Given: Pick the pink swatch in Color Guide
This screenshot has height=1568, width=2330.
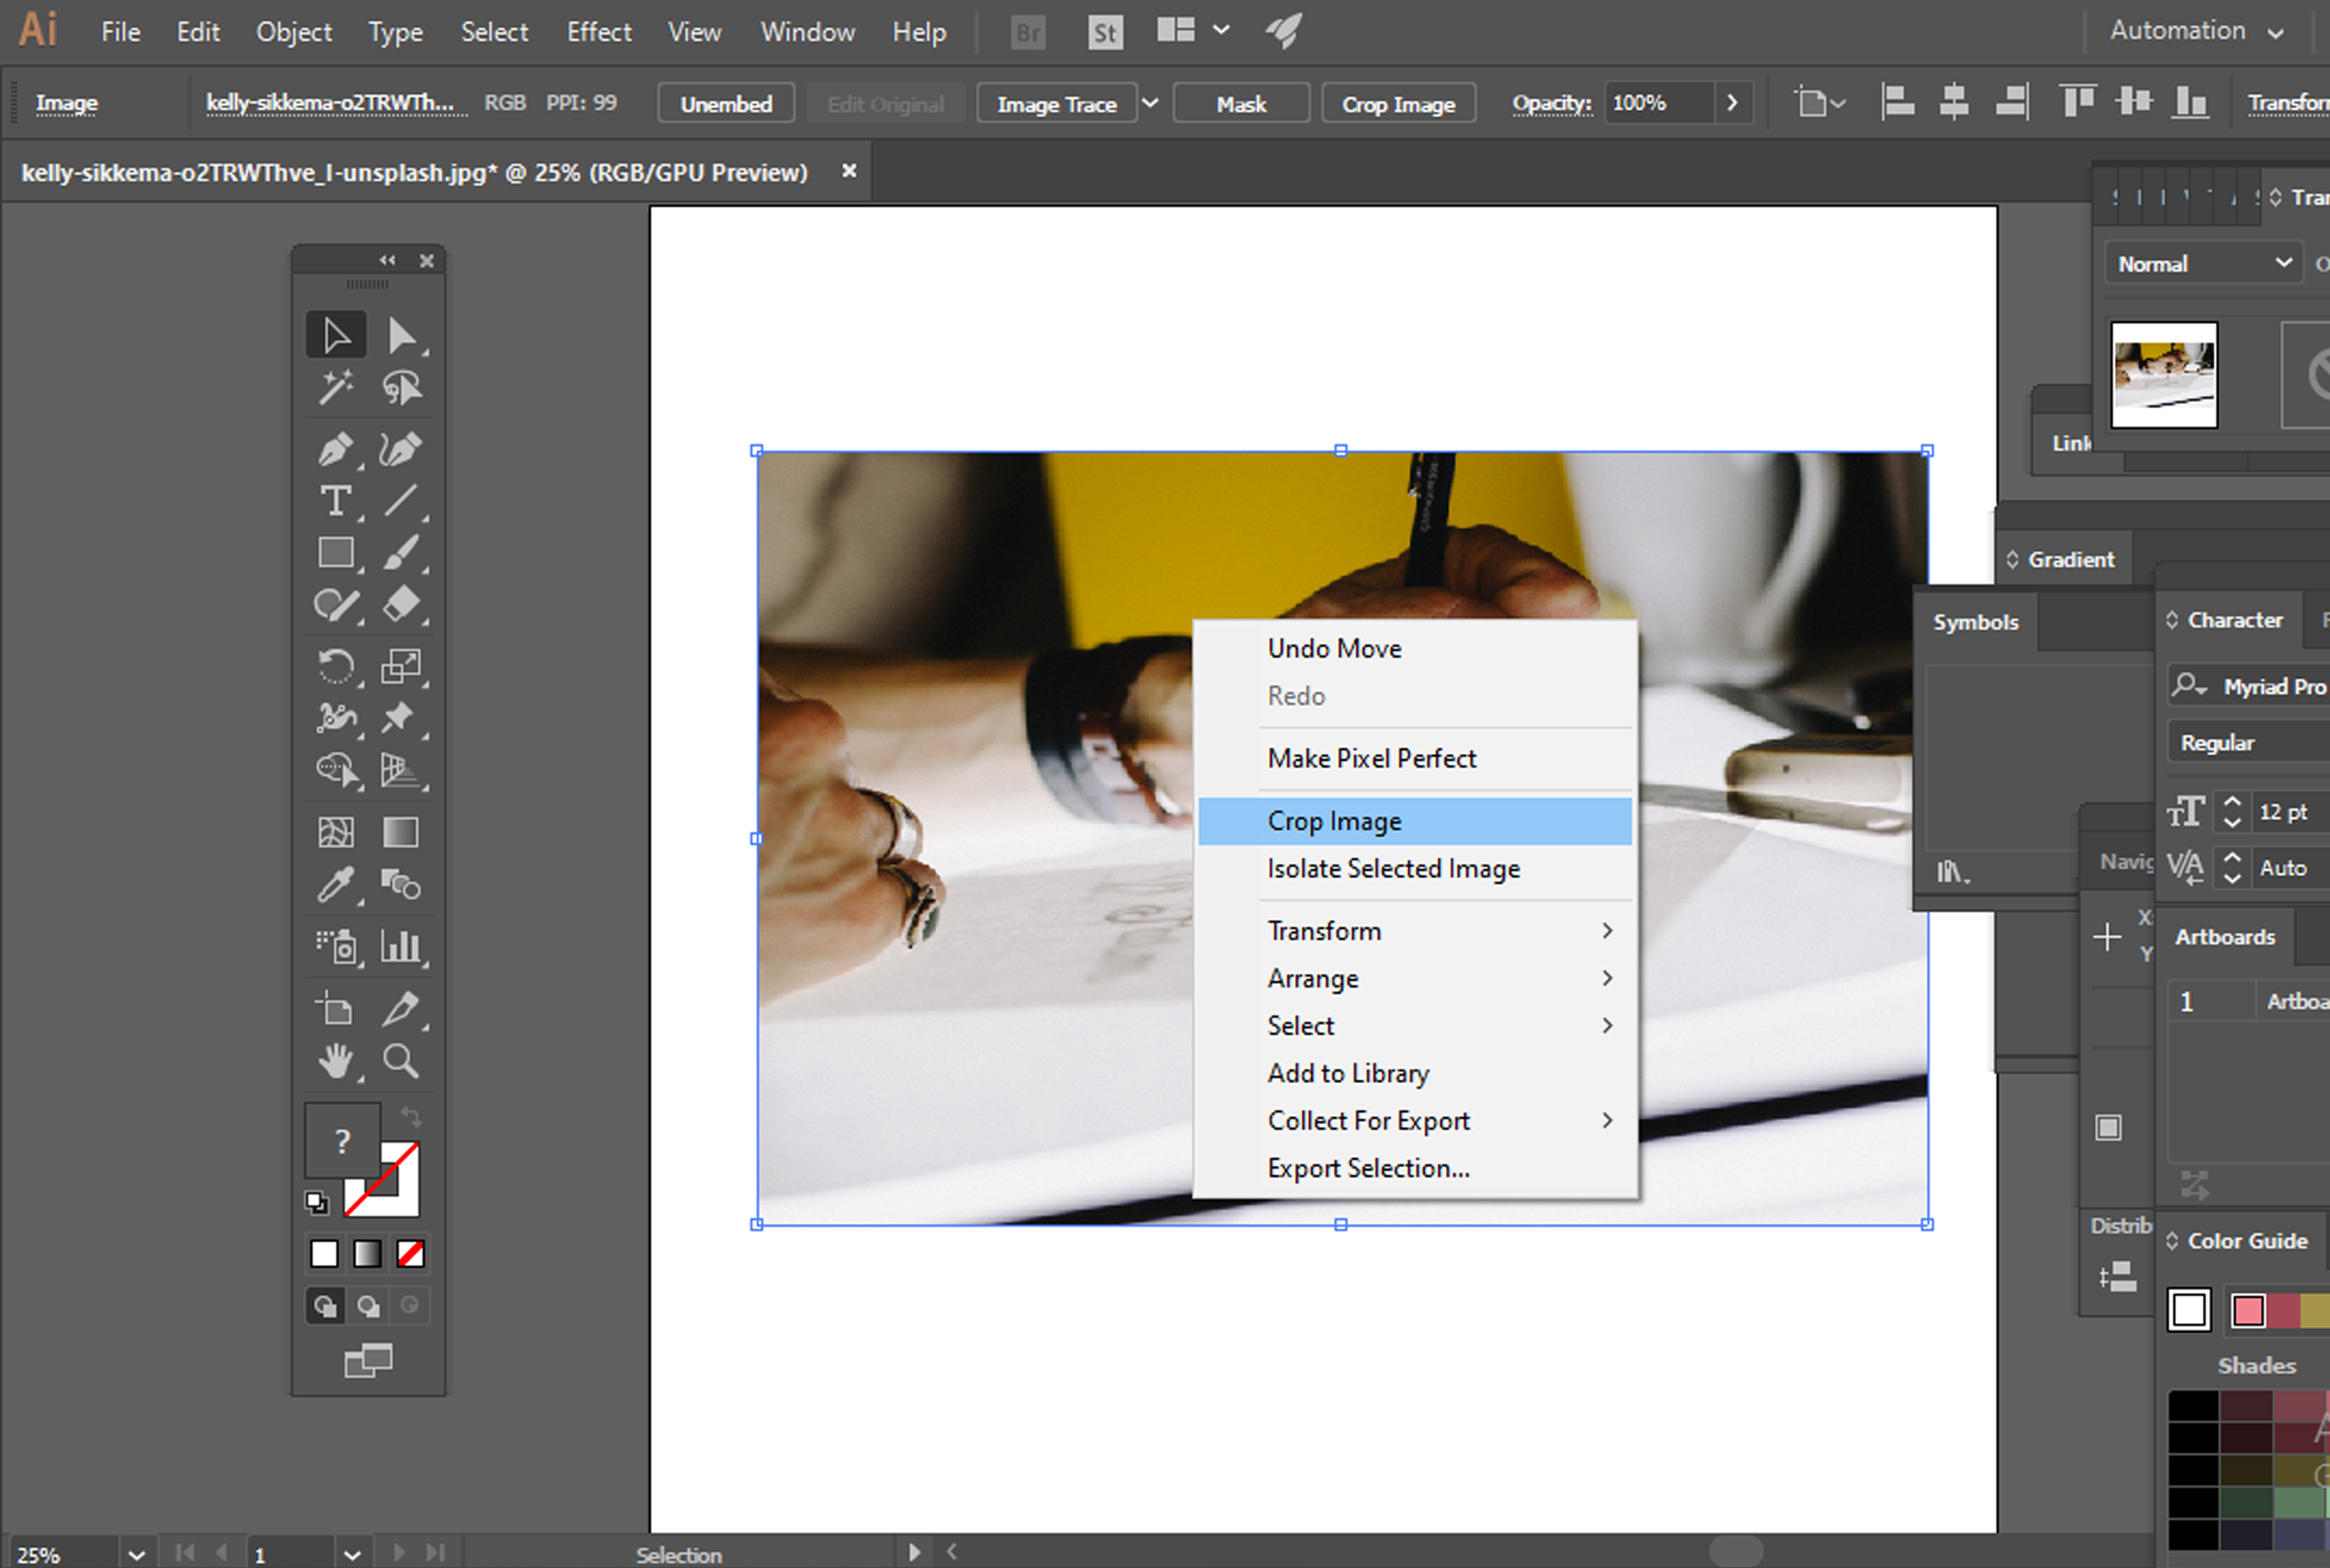Looking at the screenshot, I should pos(2248,1311).
